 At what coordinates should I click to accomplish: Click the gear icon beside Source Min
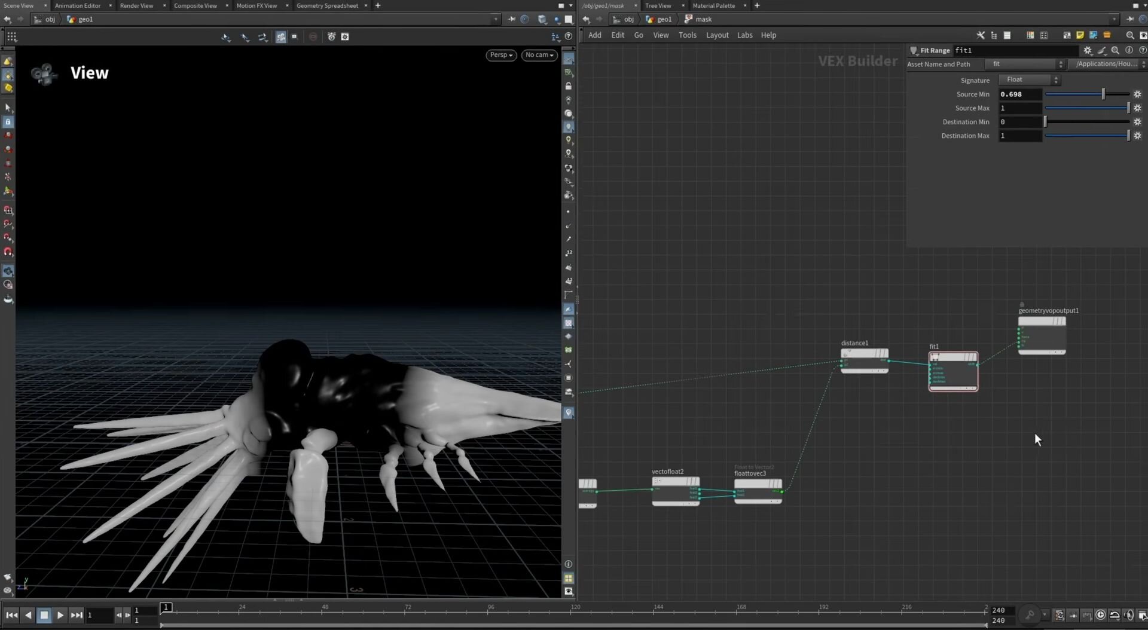(1137, 94)
